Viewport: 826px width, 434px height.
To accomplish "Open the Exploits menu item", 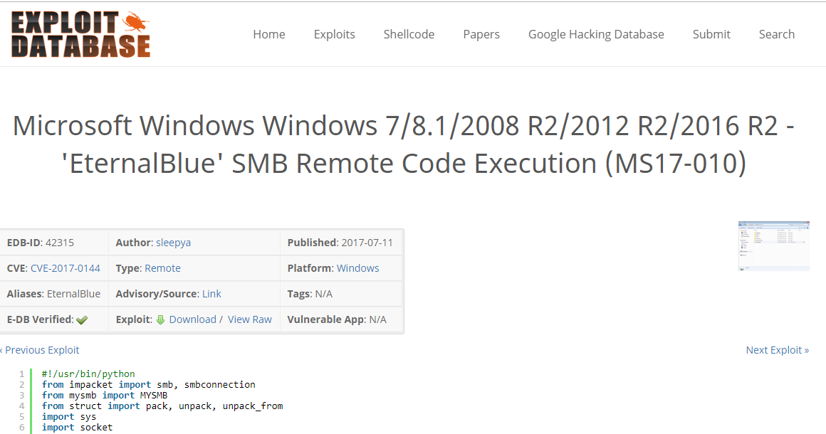I will pyautogui.click(x=335, y=34).
